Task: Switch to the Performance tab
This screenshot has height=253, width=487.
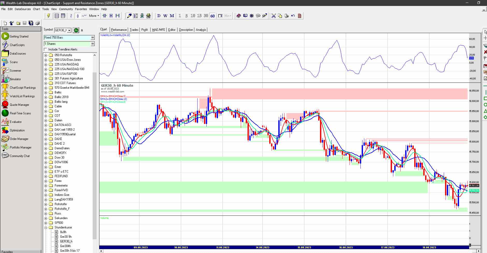Action: click(119, 30)
